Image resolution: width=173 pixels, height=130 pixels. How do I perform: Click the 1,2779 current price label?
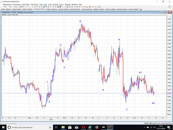[x=169, y=93]
